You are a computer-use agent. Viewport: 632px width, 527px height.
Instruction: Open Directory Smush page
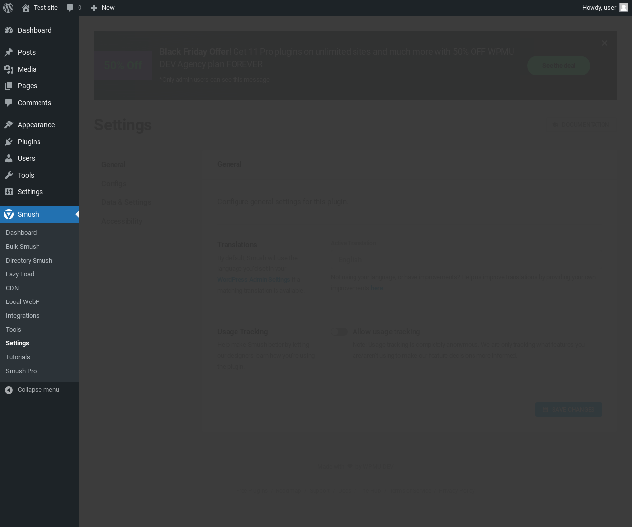pyautogui.click(x=29, y=261)
